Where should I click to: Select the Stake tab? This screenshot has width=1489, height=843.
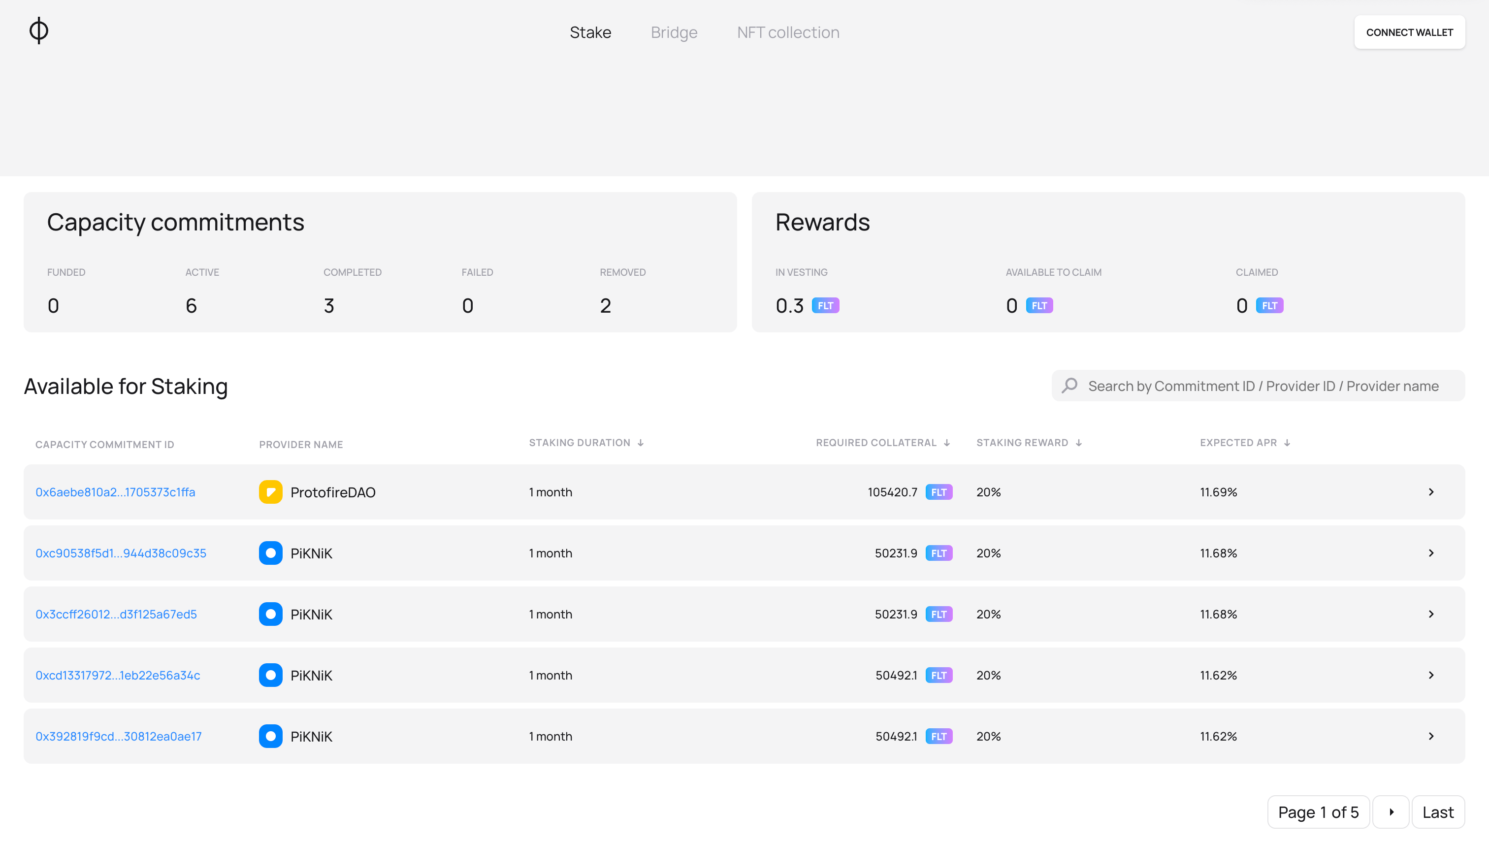[x=590, y=32]
